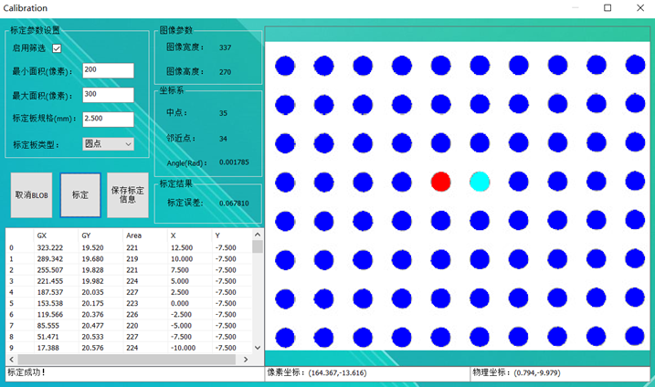Toggle the 启用筛选 checkbox
Viewport: 655px width, 387px height.
(57, 48)
